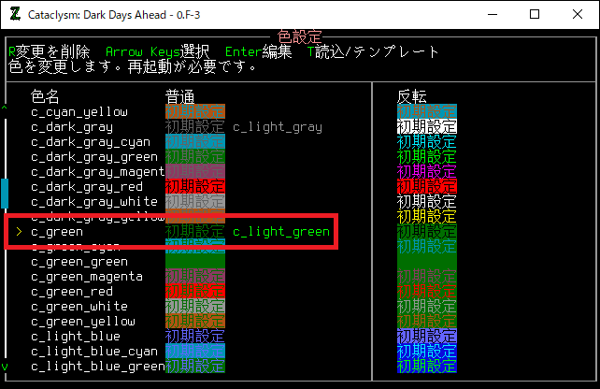The height and width of the screenshot is (389, 600).
Task: Click the scroll up caret in list
Action: click(5, 112)
